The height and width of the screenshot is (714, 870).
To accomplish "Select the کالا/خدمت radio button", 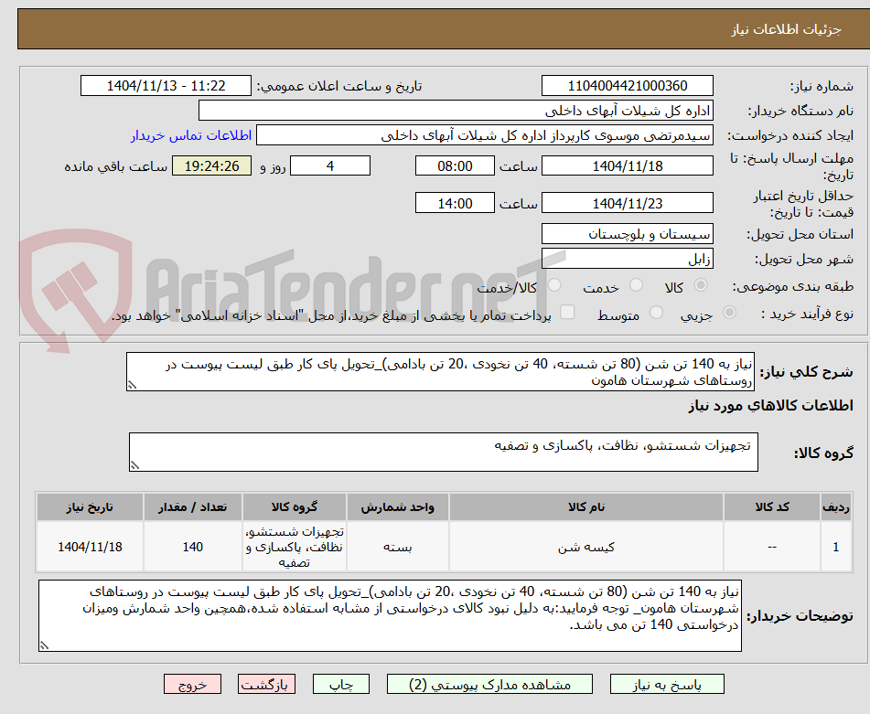I will pos(554,285).
